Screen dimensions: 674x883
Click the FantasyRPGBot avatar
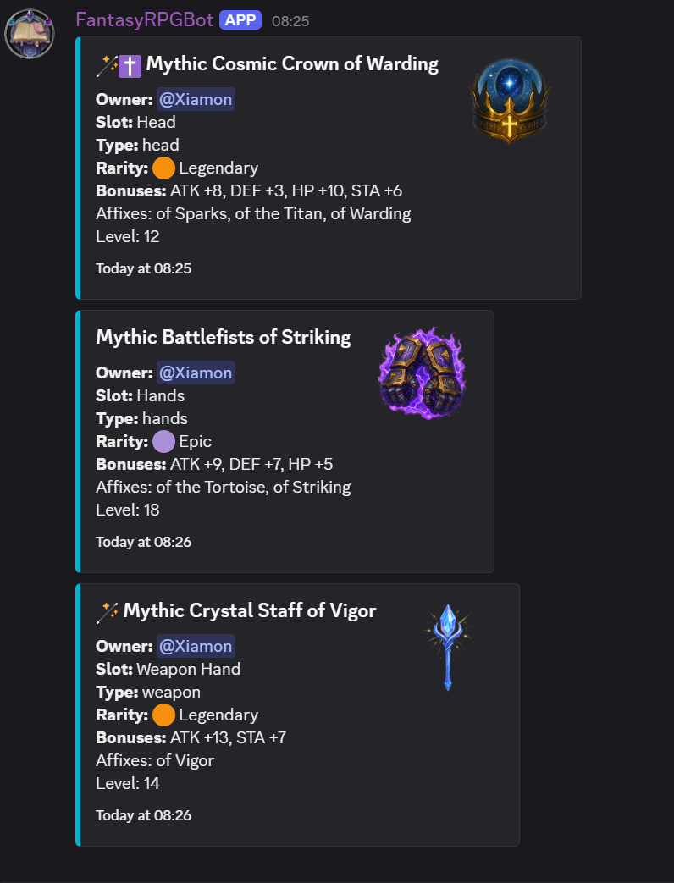30,33
